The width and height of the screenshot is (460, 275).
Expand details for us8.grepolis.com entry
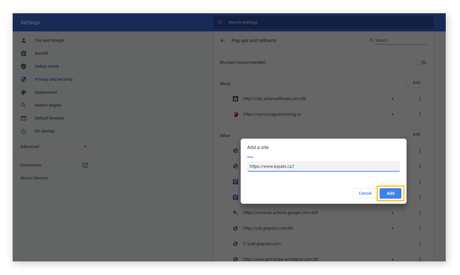coord(393,228)
